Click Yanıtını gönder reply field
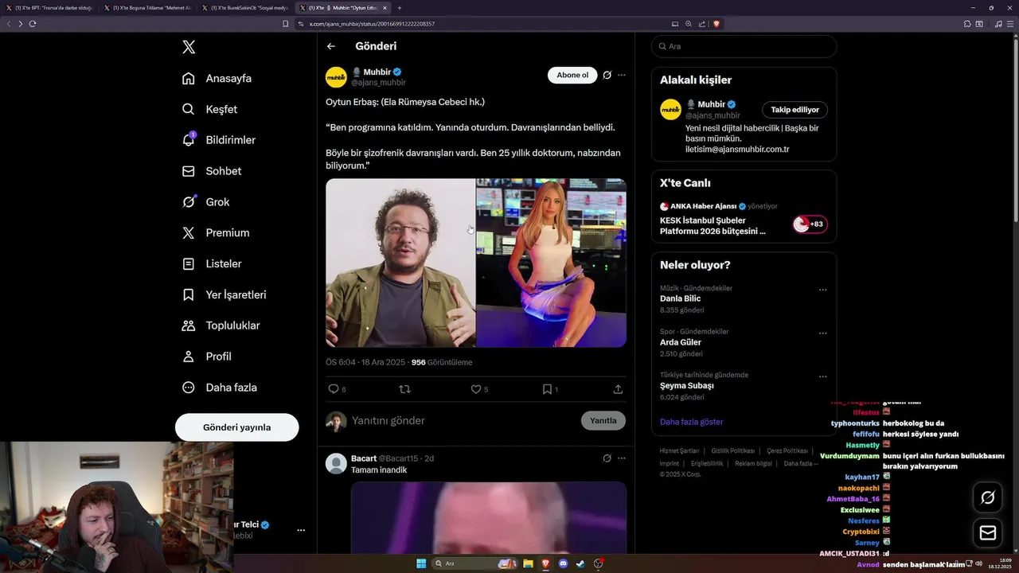The width and height of the screenshot is (1019, 573). pyautogui.click(x=462, y=420)
